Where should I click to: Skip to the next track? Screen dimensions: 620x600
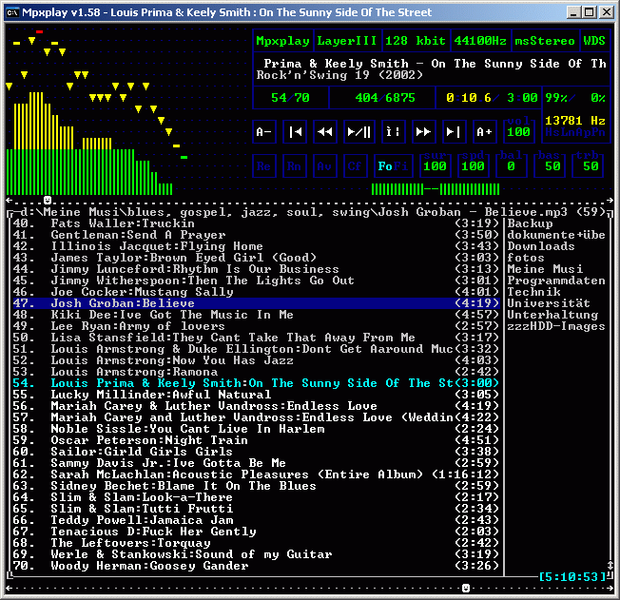pos(455,132)
